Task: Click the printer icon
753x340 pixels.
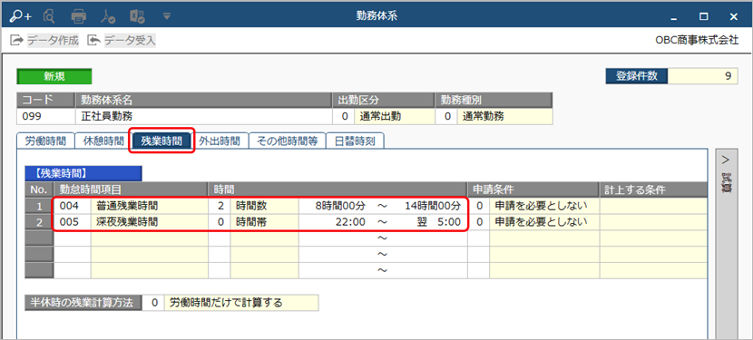Action: point(79,16)
